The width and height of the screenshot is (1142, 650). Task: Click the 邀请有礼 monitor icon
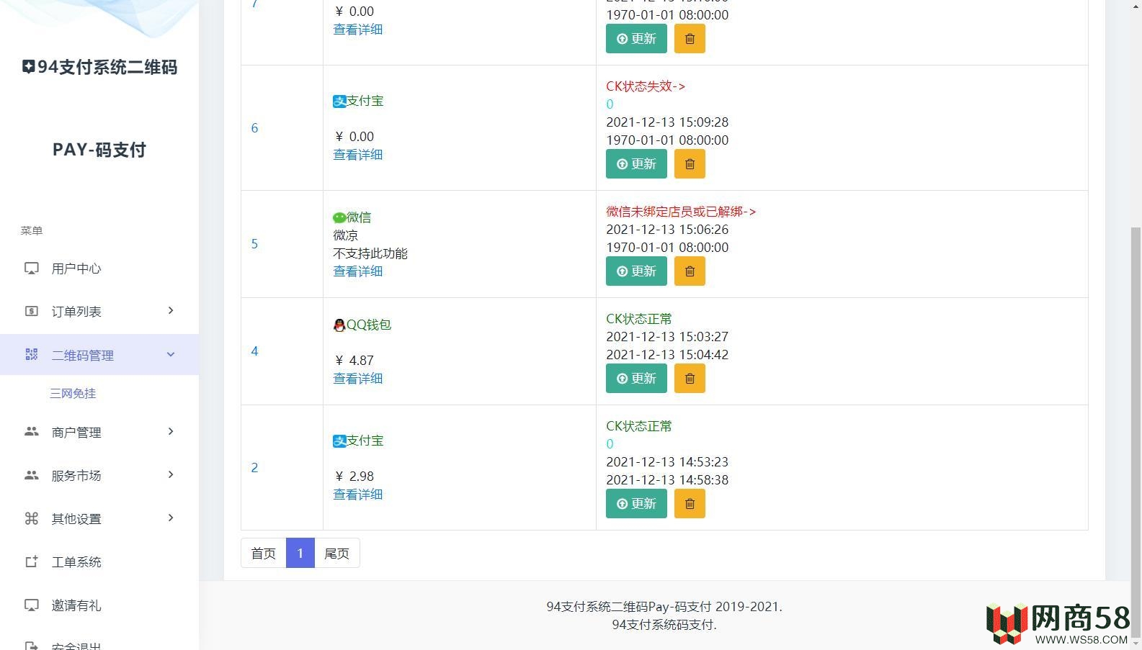pyautogui.click(x=31, y=605)
